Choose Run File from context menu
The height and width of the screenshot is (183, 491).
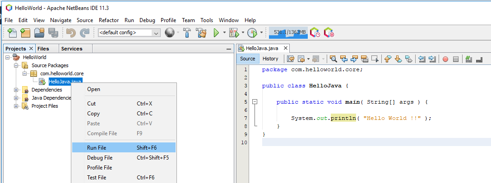pyautogui.click(x=124, y=148)
